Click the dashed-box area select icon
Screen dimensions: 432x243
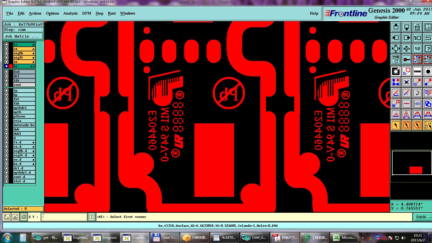[428, 71]
